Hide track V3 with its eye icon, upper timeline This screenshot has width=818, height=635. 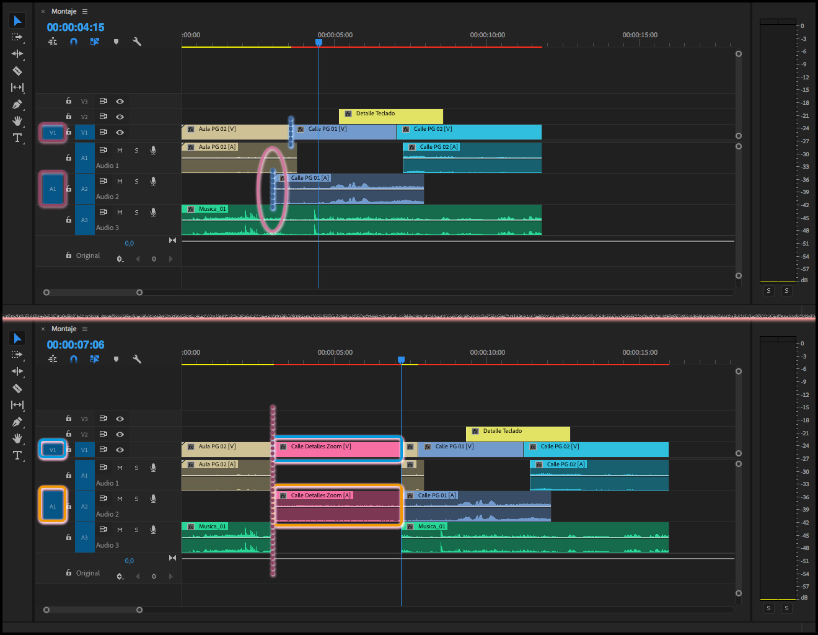(x=120, y=101)
